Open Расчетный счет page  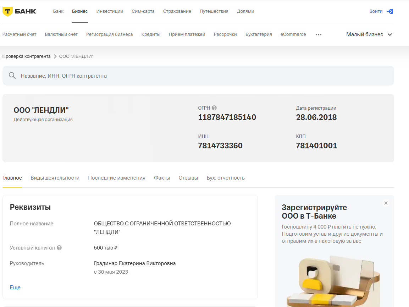19,34
